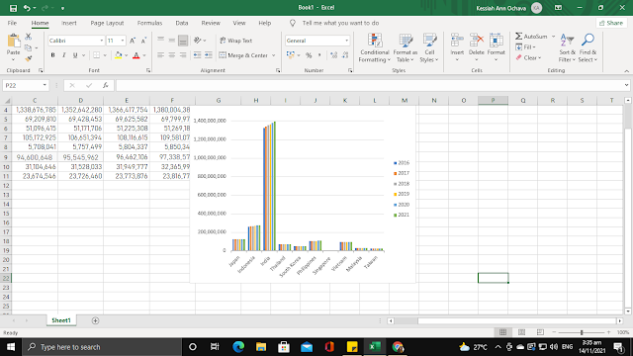The width and height of the screenshot is (633, 356).
Task: Click the zoom level slider handle
Action: 582,332
